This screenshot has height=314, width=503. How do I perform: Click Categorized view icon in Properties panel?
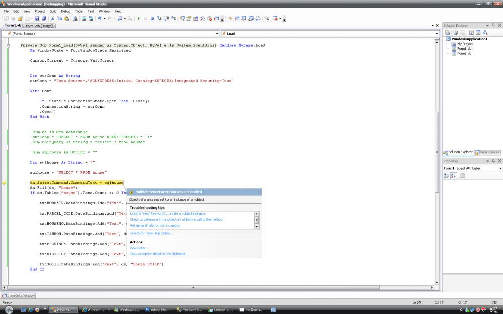tap(446, 175)
